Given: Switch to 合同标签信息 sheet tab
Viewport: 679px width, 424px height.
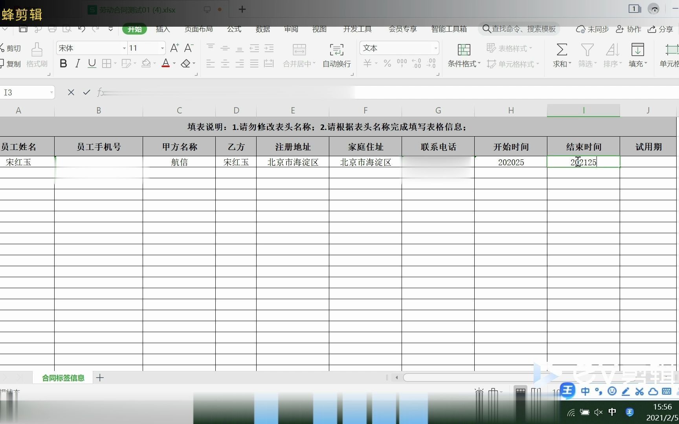Looking at the screenshot, I should pos(63,378).
